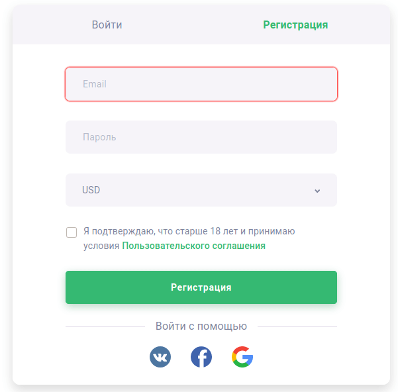Click the USD value in the currency box
This screenshot has height=392, width=398.
(x=91, y=190)
